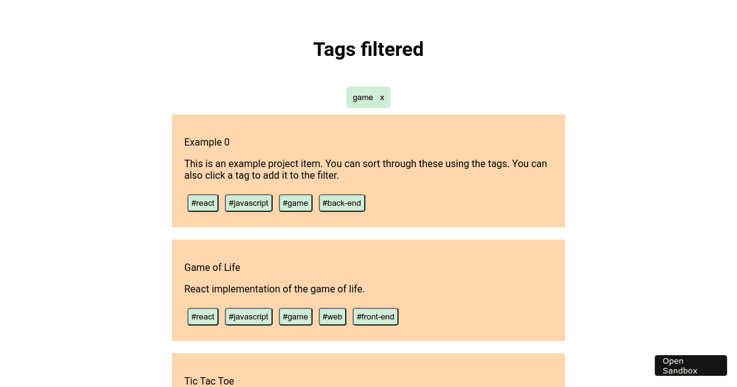Image resolution: width=737 pixels, height=387 pixels.
Task: Click the Example 0 description text
Action: coord(365,170)
